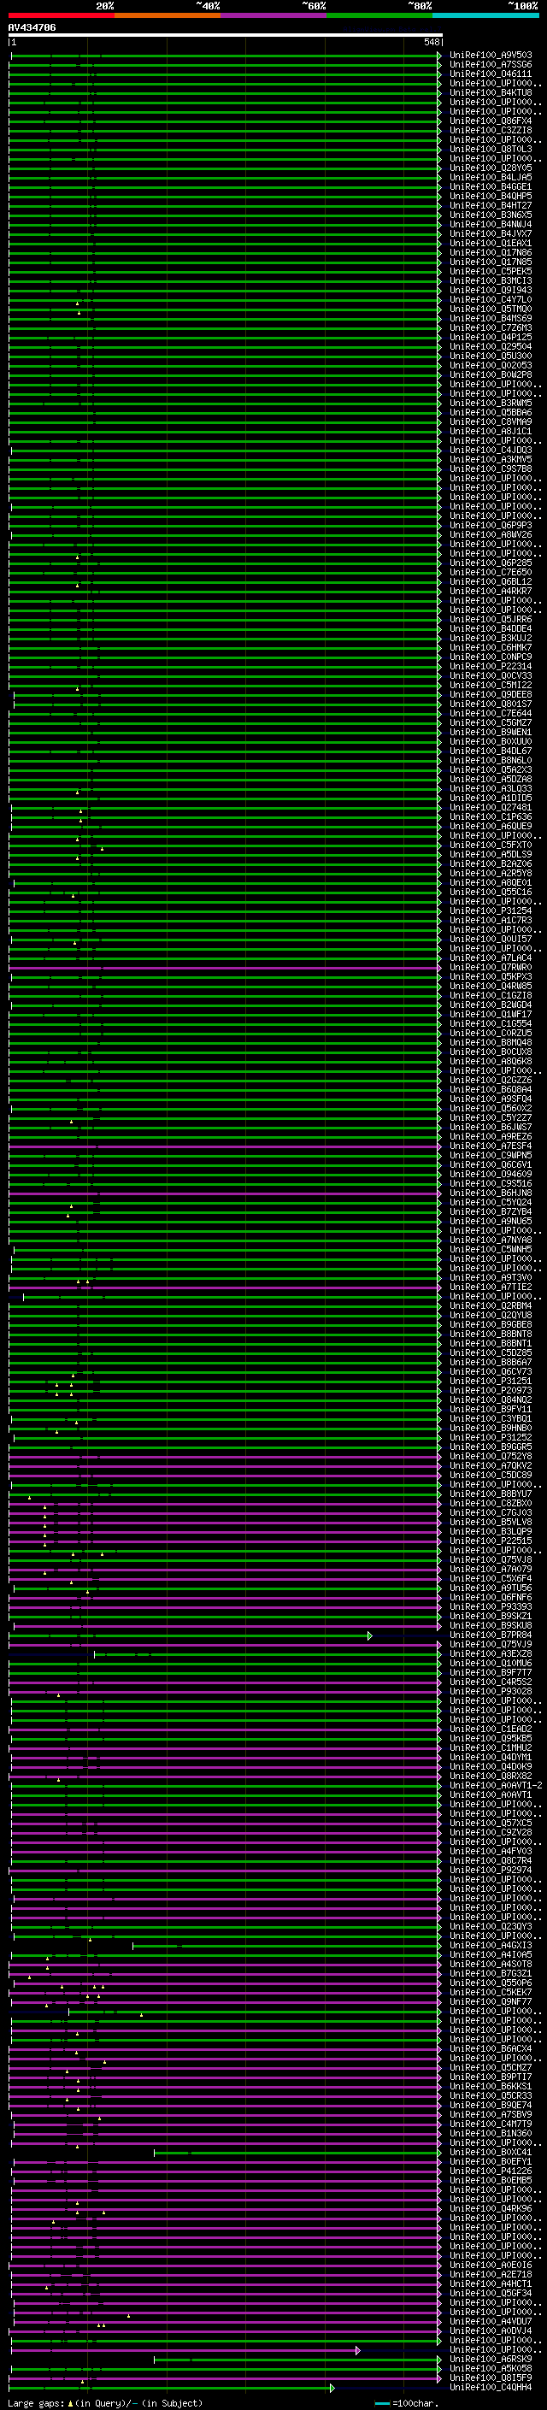Select hit label UniRef100_A7SBV9
Image resolution: width=547 pixels, height=2410 pixels.
(x=491, y=2114)
